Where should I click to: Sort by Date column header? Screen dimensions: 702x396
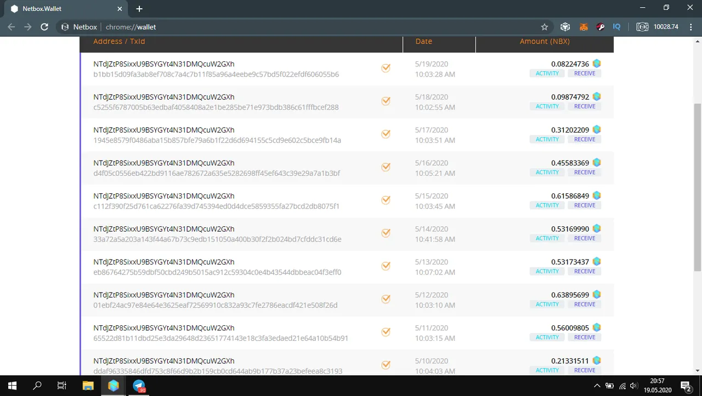click(424, 42)
